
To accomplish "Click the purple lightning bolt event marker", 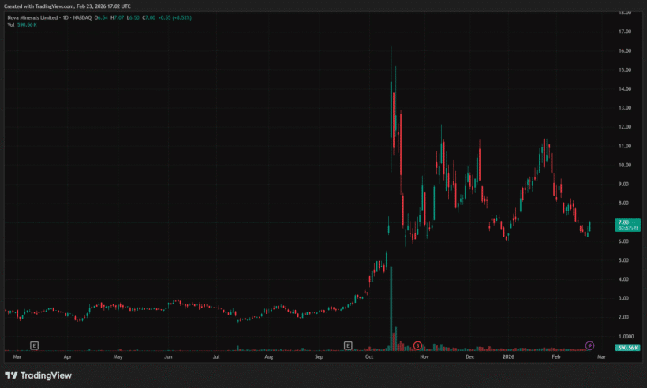I will pyautogui.click(x=589, y=345).
